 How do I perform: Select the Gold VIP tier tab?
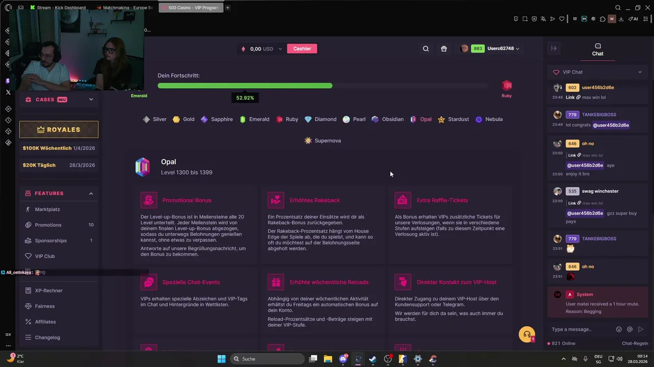183,119
